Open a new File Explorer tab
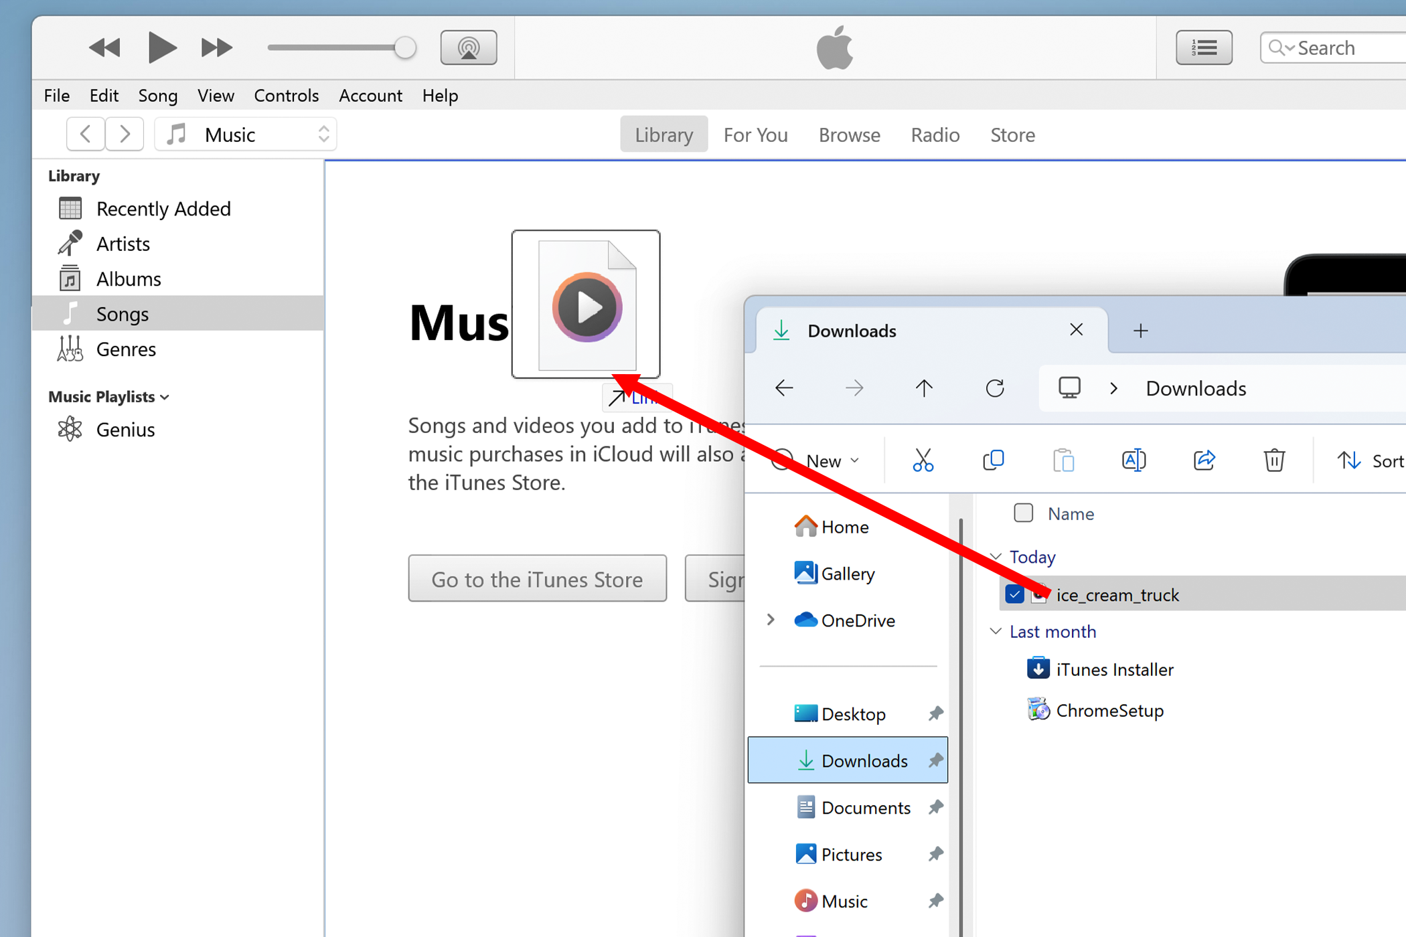The width and height of the screenshot is (1406, 937). click(1140, 330)
